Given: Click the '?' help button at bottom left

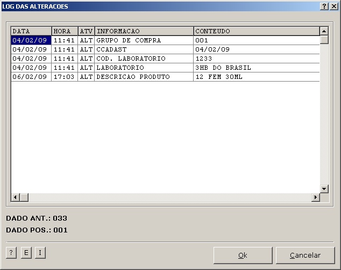Looking at the screenshot, I should (11, 253).
